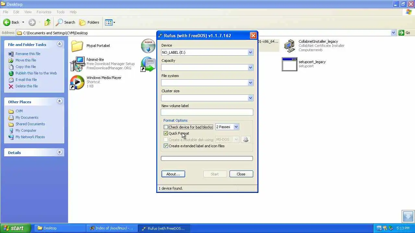This screenshot has width=415, height=233.
Task: Click the Views icon in toolbar
Action: [109, 22]
